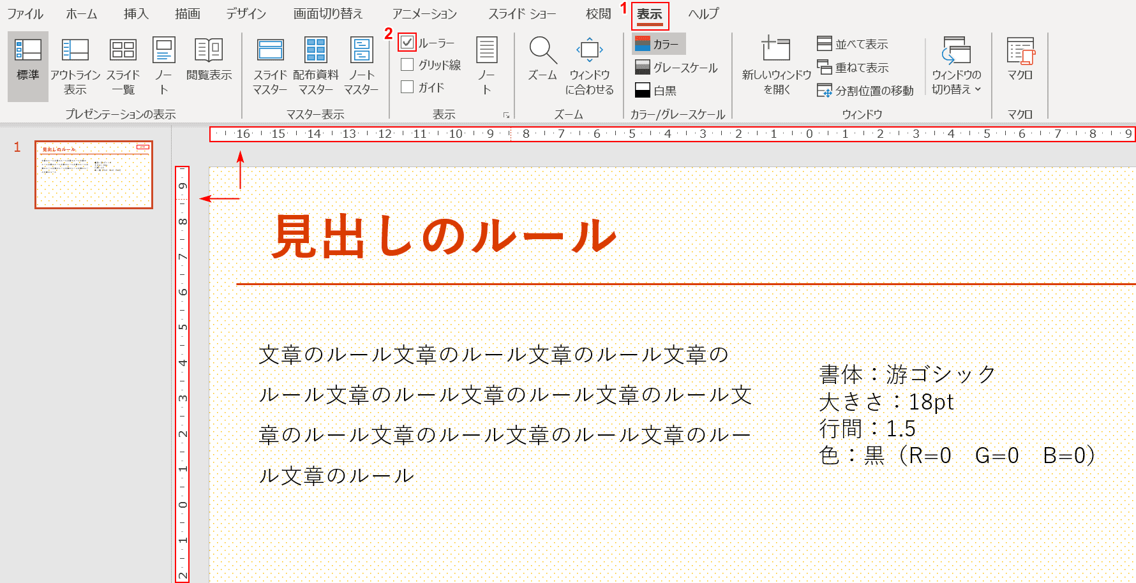Click ウィンドウに合わせる fit-to-window
The width and height of the screenshot is (1136, 583).
coord(590,66)
